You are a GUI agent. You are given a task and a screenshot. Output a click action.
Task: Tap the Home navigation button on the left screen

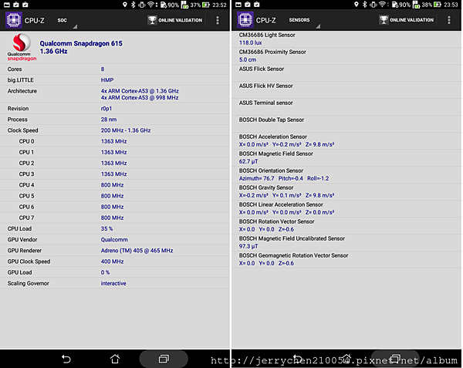115,359
